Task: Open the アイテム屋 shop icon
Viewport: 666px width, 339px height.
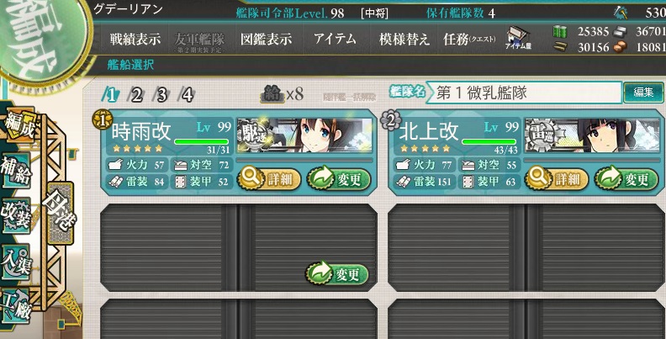Action: [x=518, y=38]
